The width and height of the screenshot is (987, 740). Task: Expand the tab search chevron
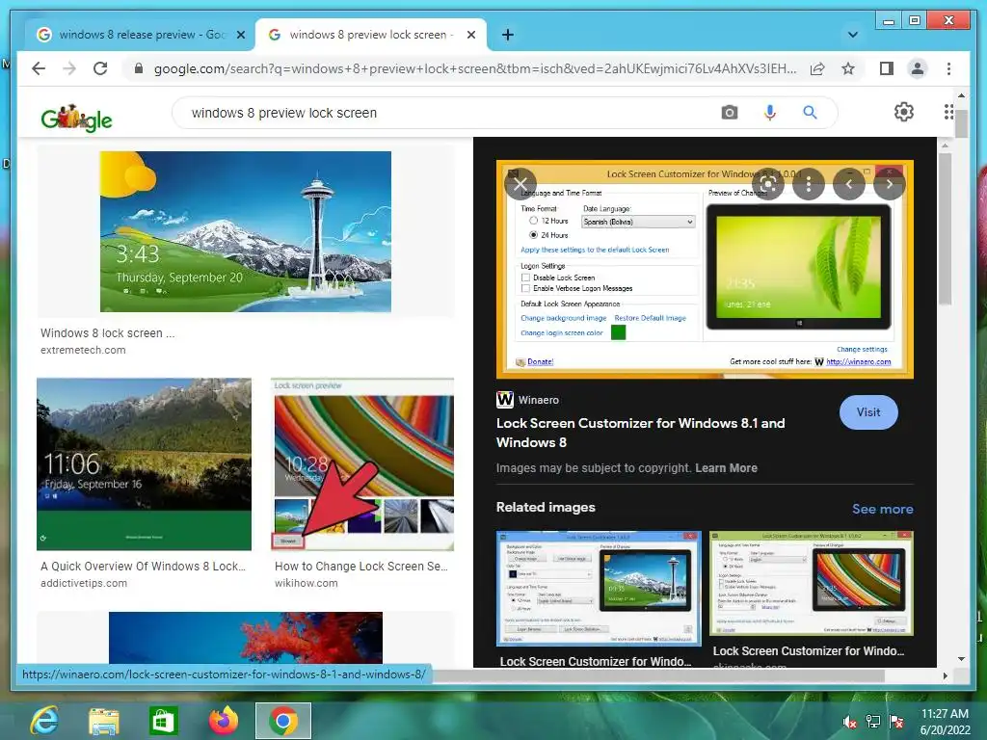coord(853,35)
